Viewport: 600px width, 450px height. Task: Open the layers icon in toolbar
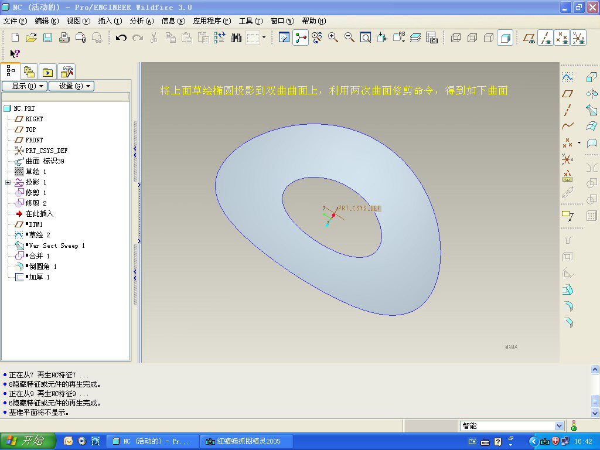pos(415,37)
